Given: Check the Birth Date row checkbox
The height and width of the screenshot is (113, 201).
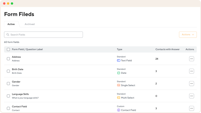Looking at the screenshot, I should [8, 71].
